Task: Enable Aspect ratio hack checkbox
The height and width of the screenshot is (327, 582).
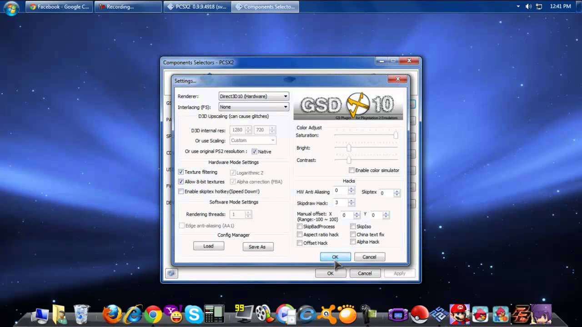Action: coord(300,235)
